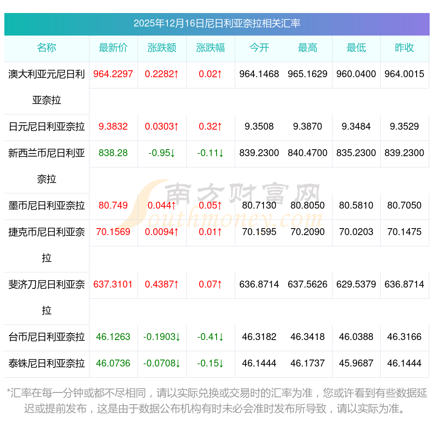Click the latest price 964.2297
This screenshot has width=434, height=422.
point(113,74)
